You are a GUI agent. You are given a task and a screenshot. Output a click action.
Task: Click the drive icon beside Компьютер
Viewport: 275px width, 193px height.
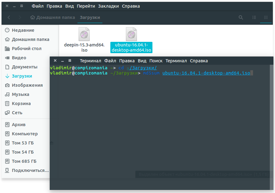7,134
